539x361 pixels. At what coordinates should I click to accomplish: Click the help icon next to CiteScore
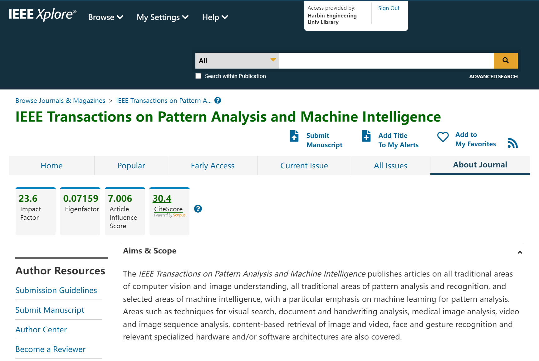[x=198, y=209]
